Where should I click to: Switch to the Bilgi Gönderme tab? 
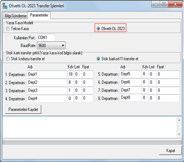pyautogui.click(x=15, y=16)
